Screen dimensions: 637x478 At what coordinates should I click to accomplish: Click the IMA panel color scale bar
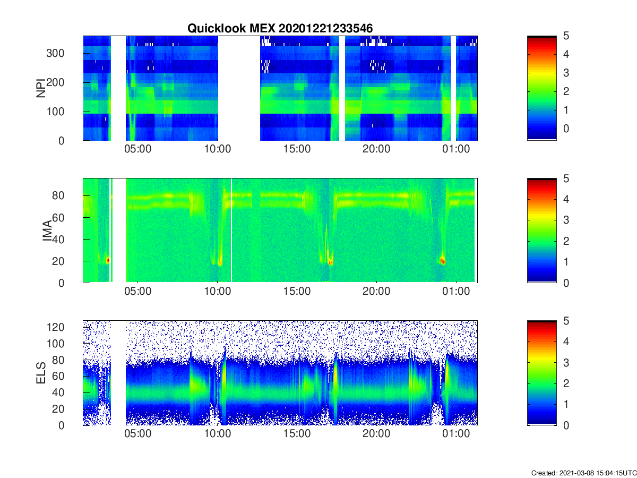(542, 231)
